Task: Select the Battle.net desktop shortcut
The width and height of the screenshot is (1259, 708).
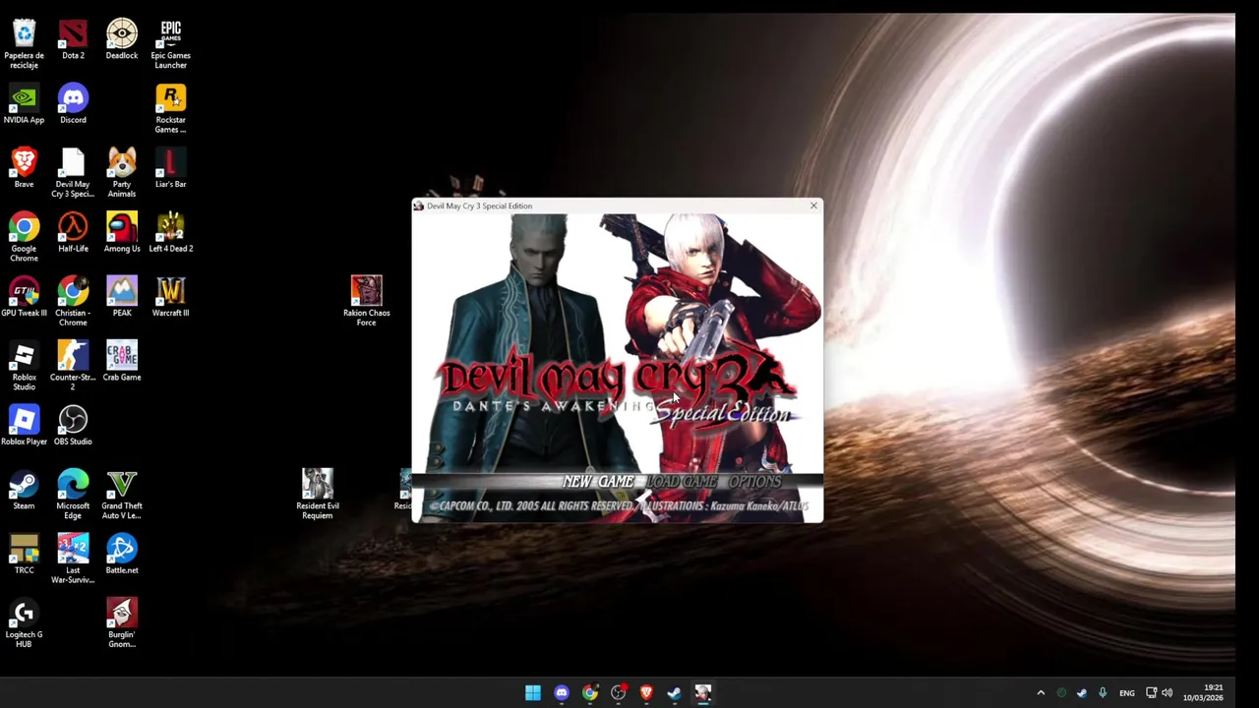Action: 122,555
